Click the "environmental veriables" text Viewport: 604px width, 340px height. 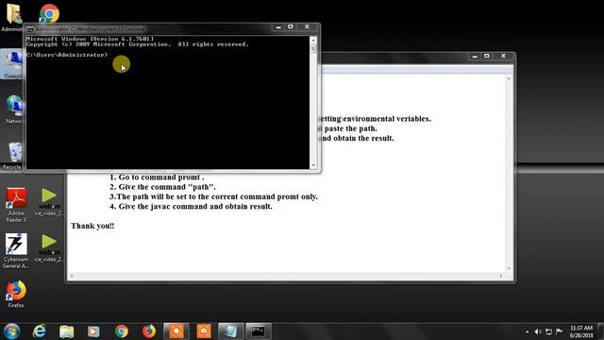pos(387,119)
